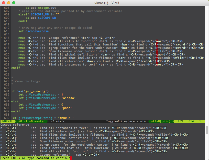
Task: Click 'endif' on line 624
Action: pyautogui.click(x=16, y=68)
